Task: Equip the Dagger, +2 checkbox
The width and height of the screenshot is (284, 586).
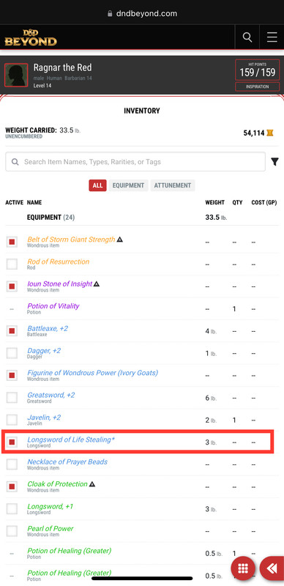Action: [12, 353]
